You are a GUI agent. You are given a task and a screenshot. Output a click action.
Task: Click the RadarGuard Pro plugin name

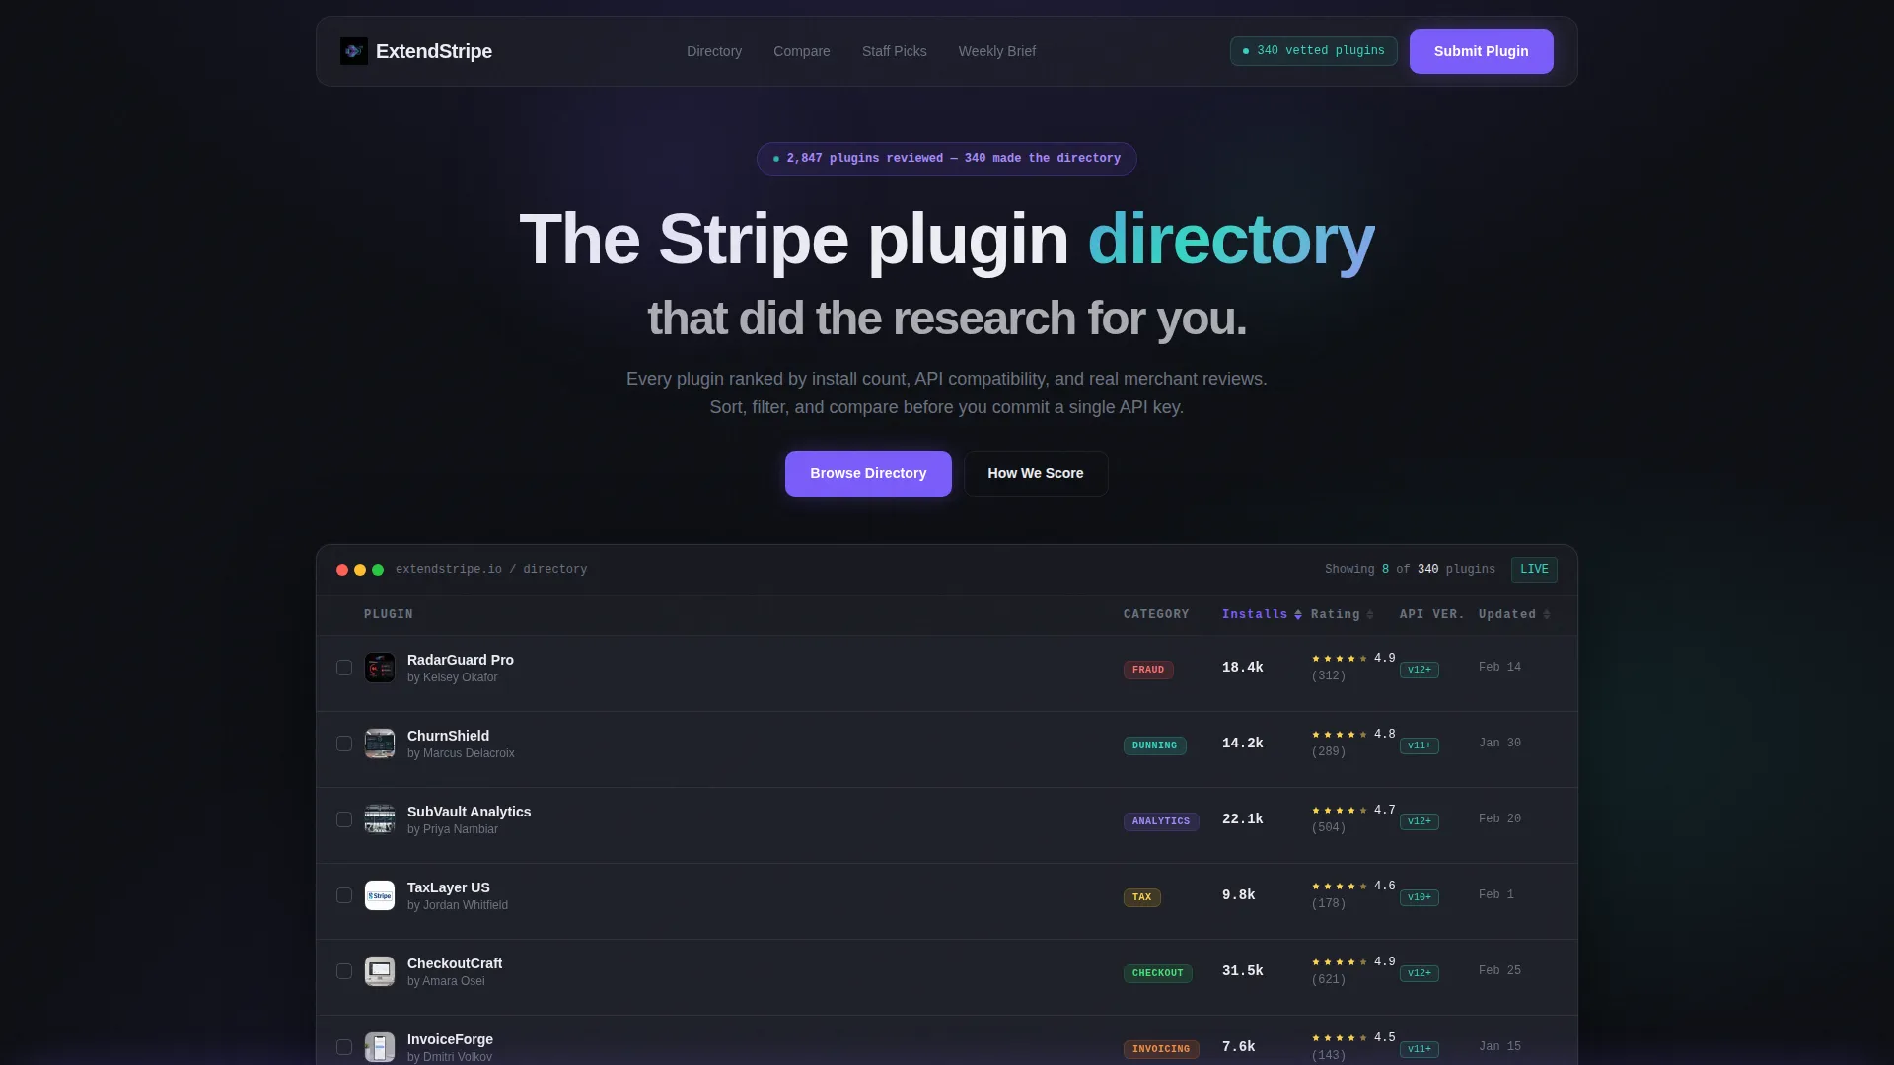[460, 660]
